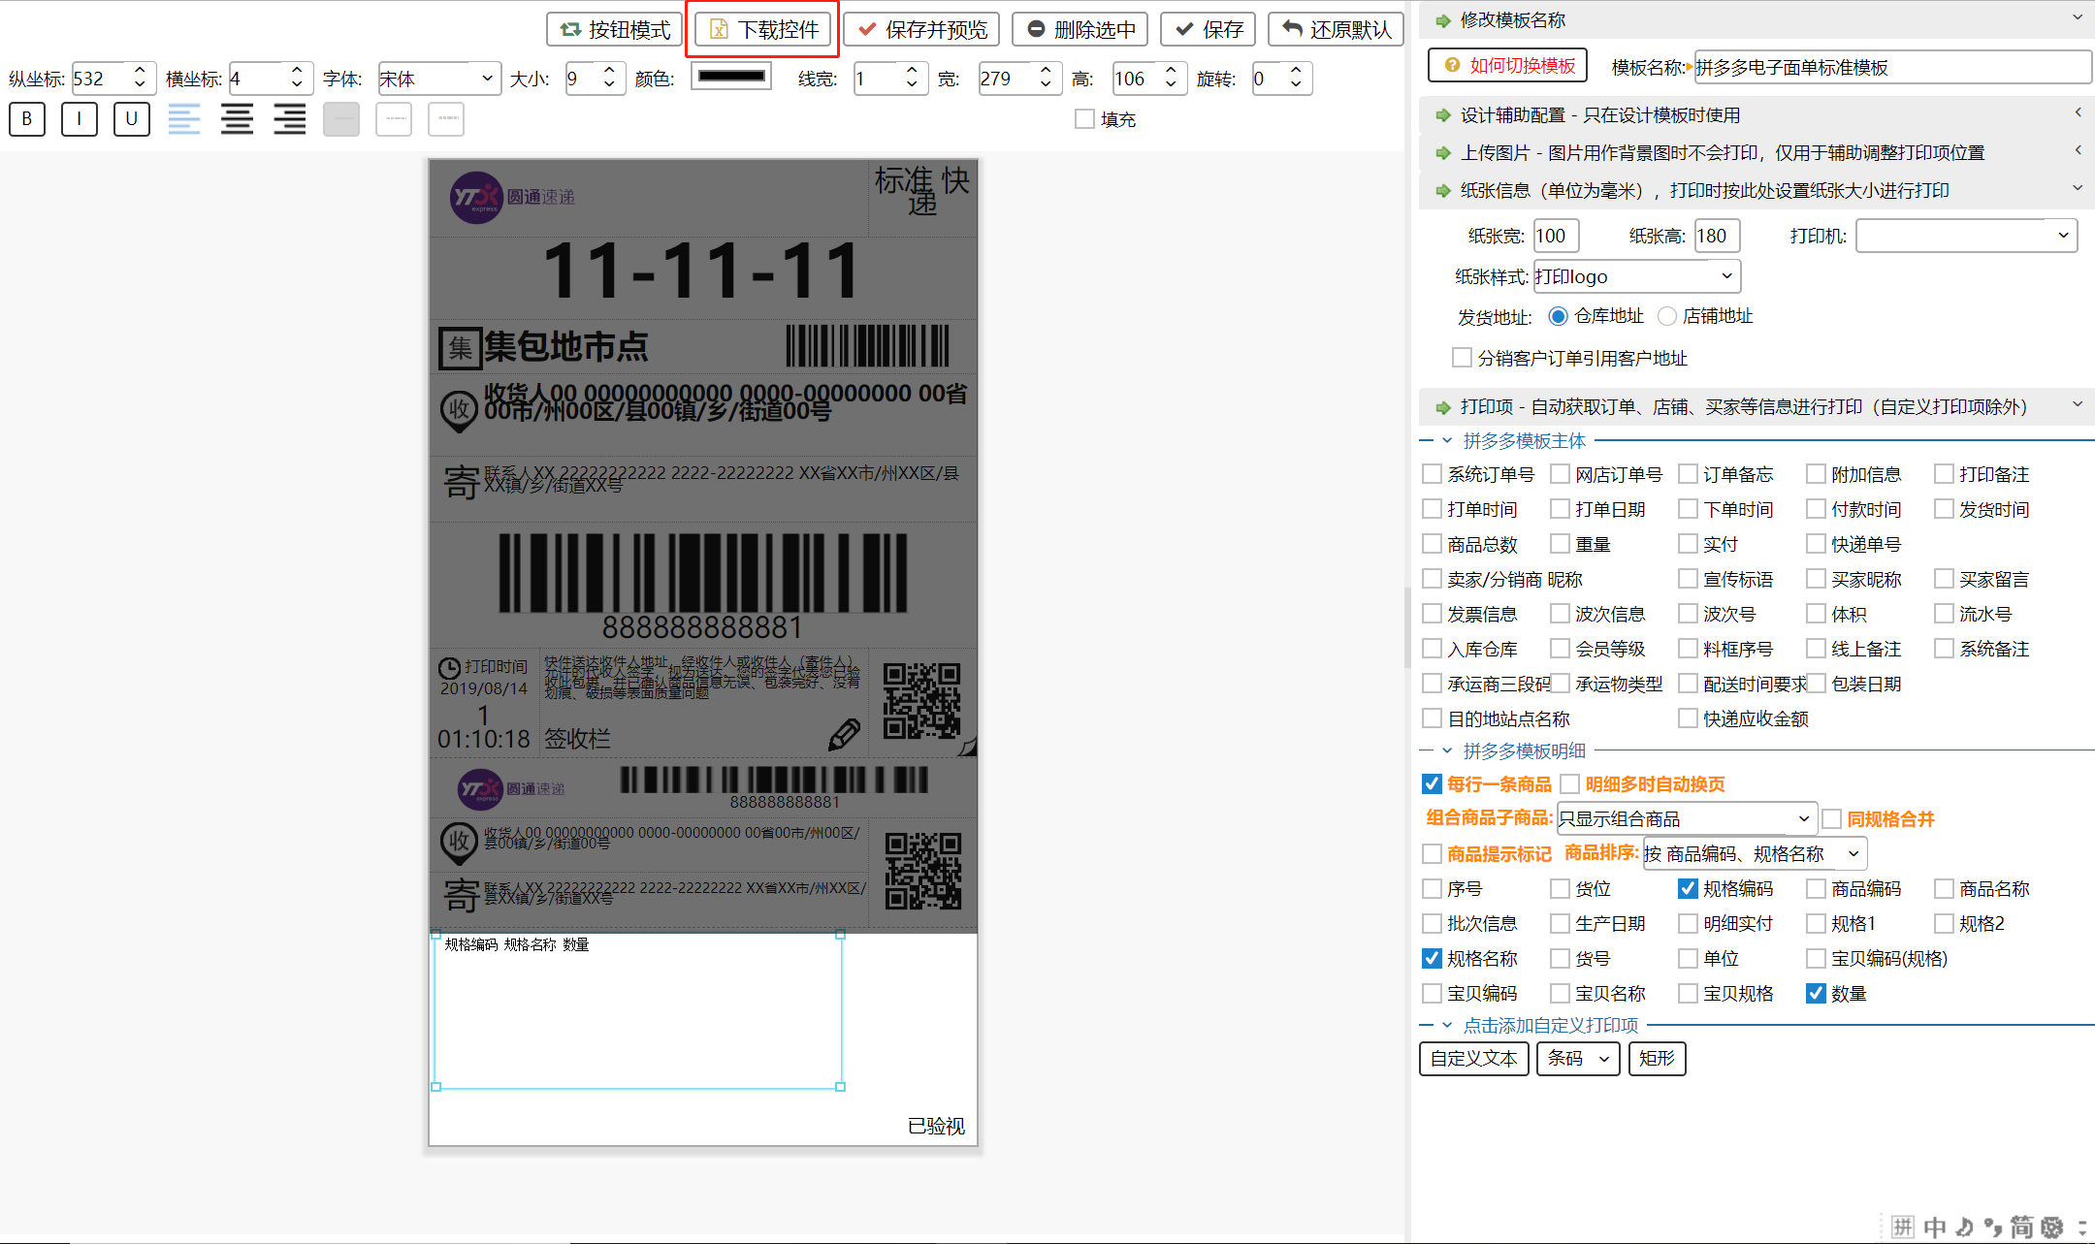The image size is (2095, 1244).
Task: Increase the 旋转 rotation stepper
Action: coord(1296,71)
